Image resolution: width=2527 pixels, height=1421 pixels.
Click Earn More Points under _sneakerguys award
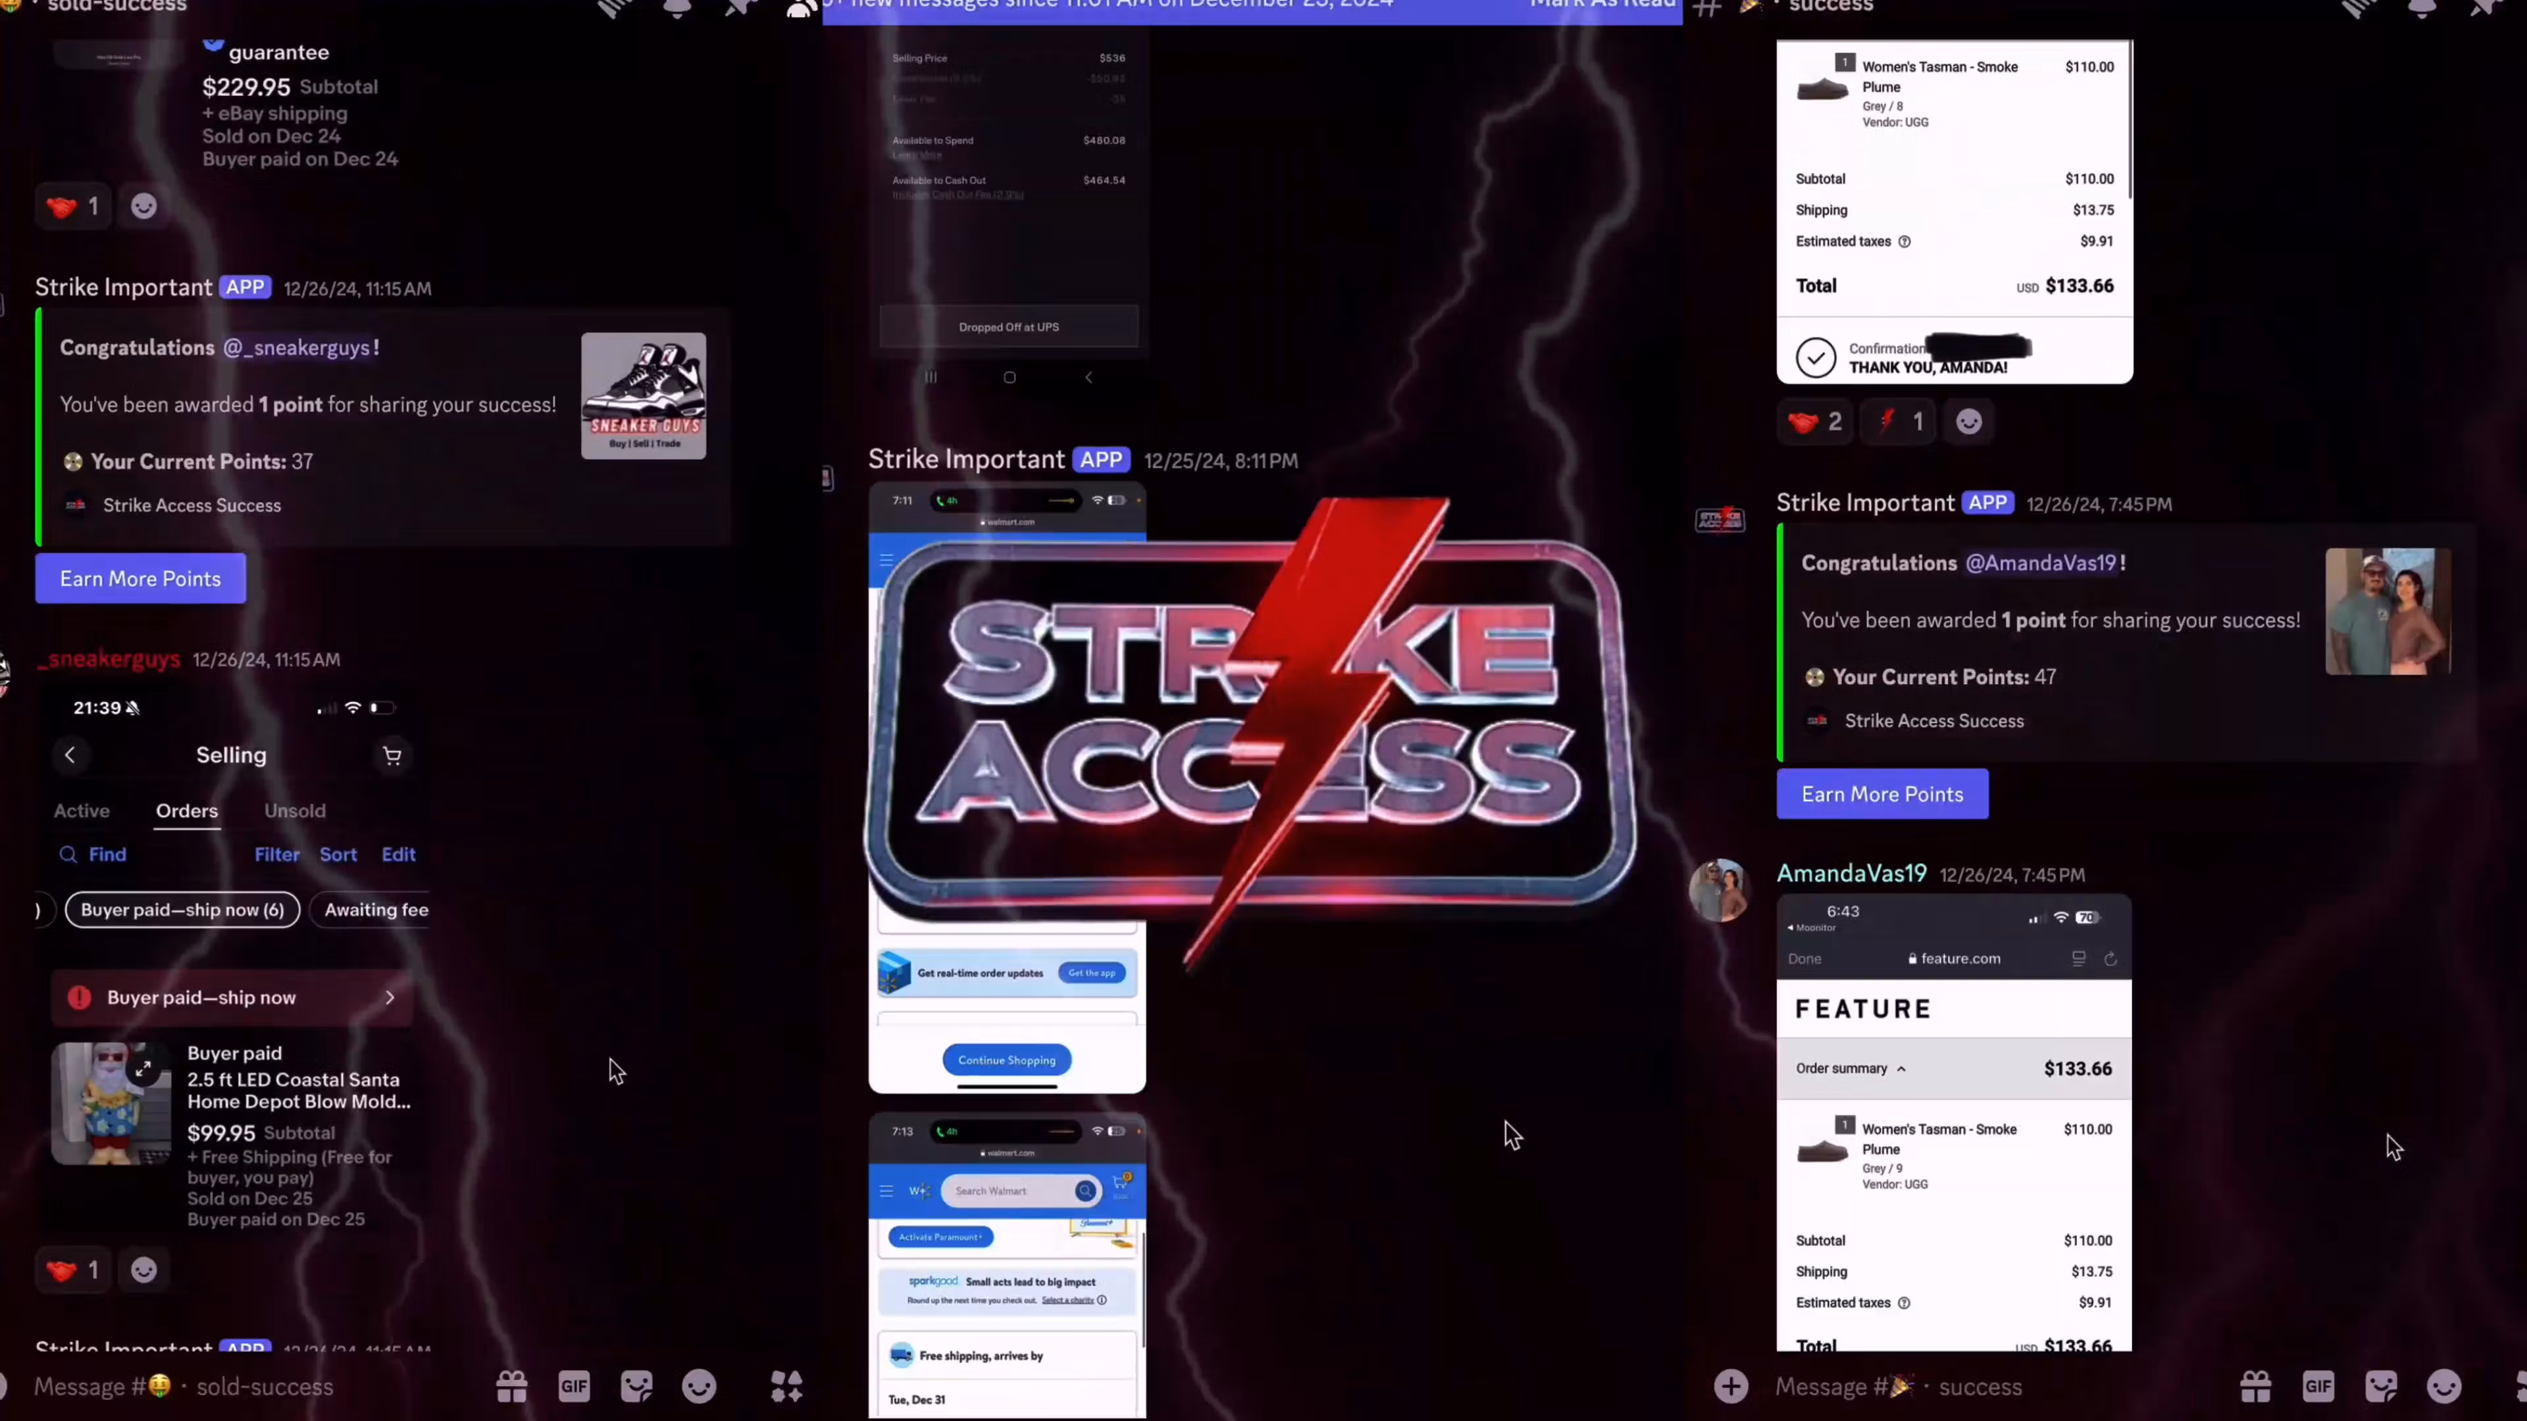point(140,579)
